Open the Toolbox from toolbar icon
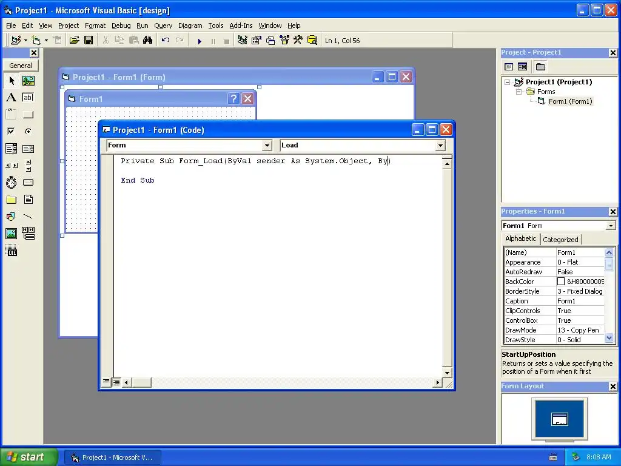 (298, 41)
